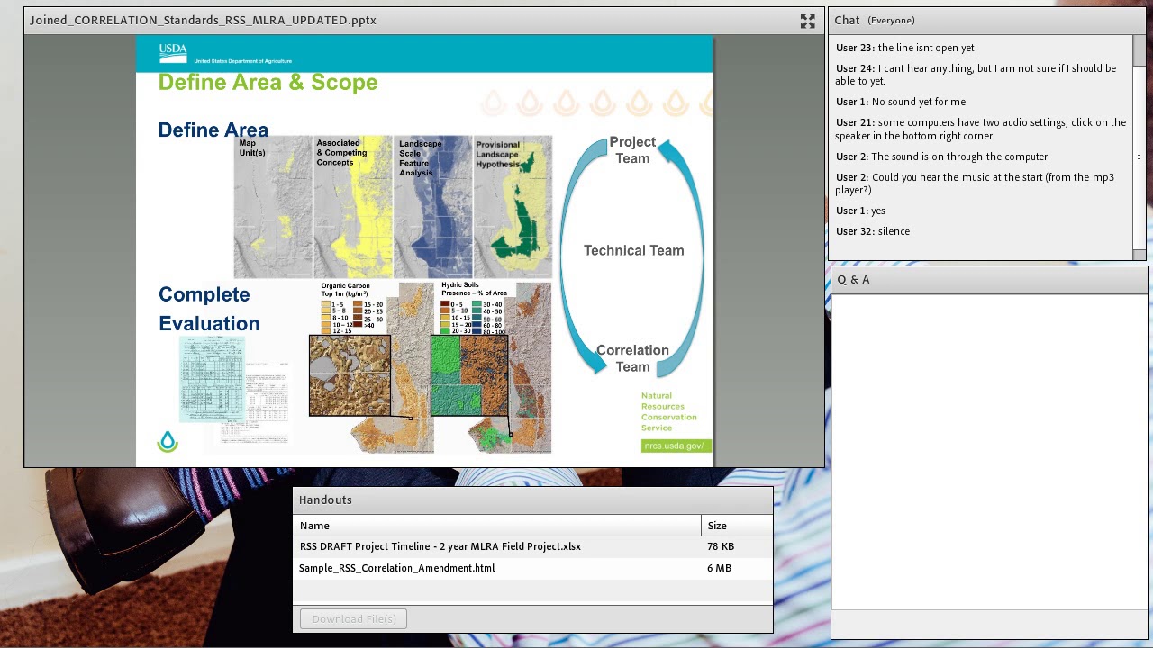Viewport: 1153px width, 648px height.
Task: Click the 'Complete Evaluation' heading on slide
Action: (209, 309)
